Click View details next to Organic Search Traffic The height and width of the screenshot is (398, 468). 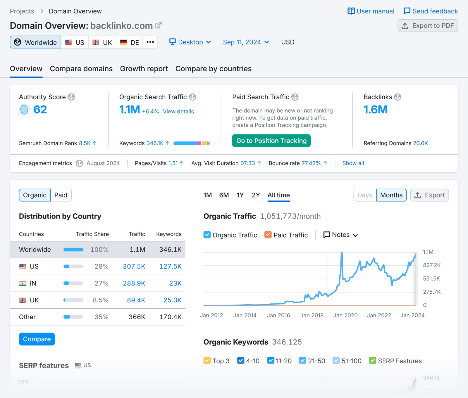coord(178,111)
